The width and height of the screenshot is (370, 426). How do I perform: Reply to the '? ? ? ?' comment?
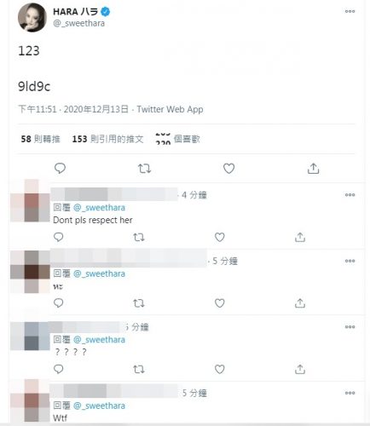pyautogui.click(x=59, y=369)
